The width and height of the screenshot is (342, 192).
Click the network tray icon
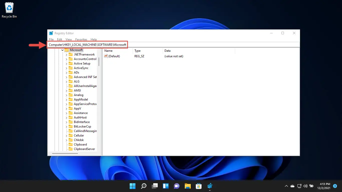click(299, 186)
